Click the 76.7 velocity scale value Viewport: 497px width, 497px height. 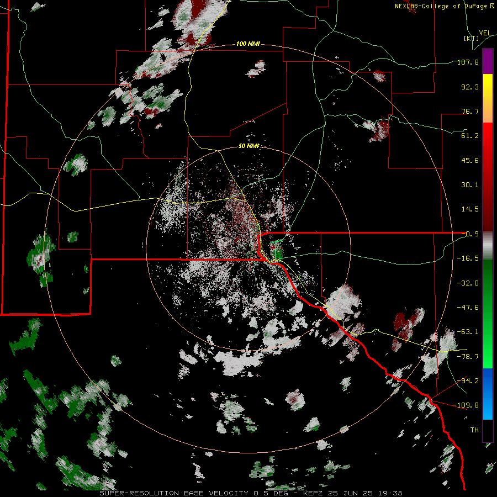point(470,111)
